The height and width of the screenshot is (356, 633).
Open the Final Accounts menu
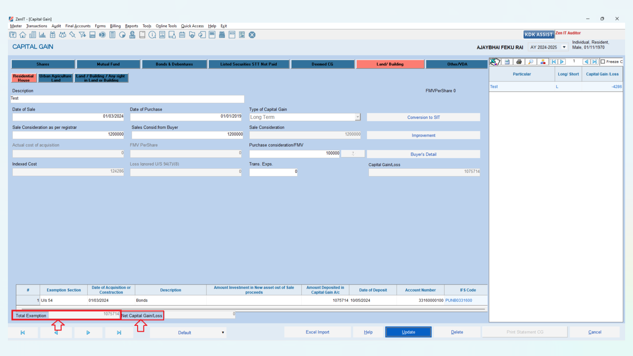(78, 26)
